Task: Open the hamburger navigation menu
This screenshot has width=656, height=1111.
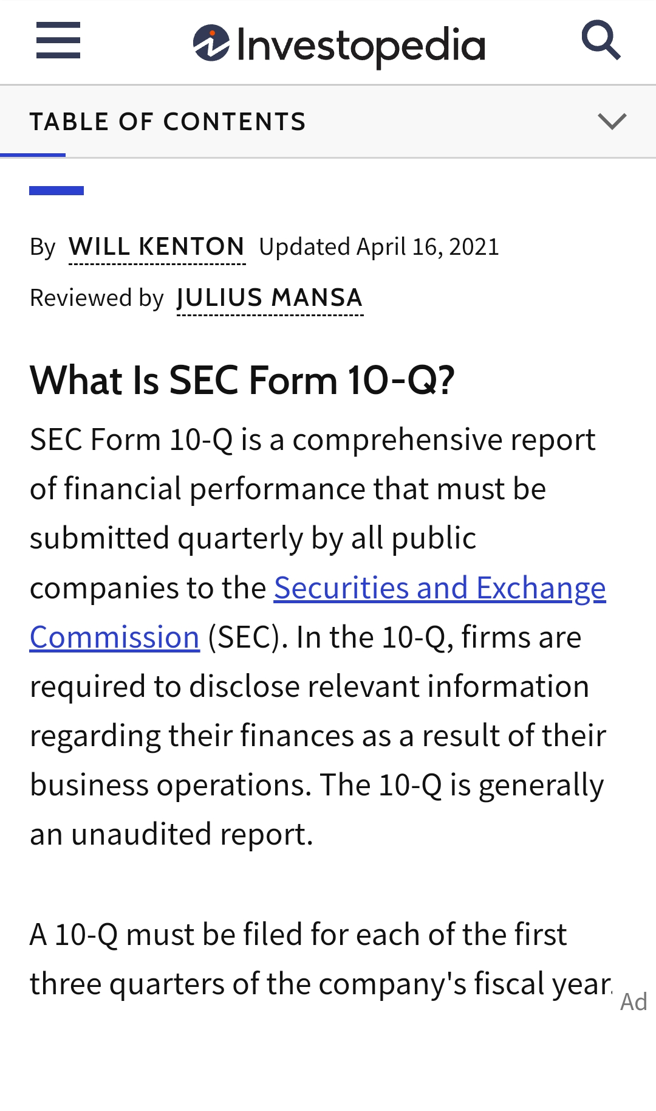Action: (x=58, y=40)
